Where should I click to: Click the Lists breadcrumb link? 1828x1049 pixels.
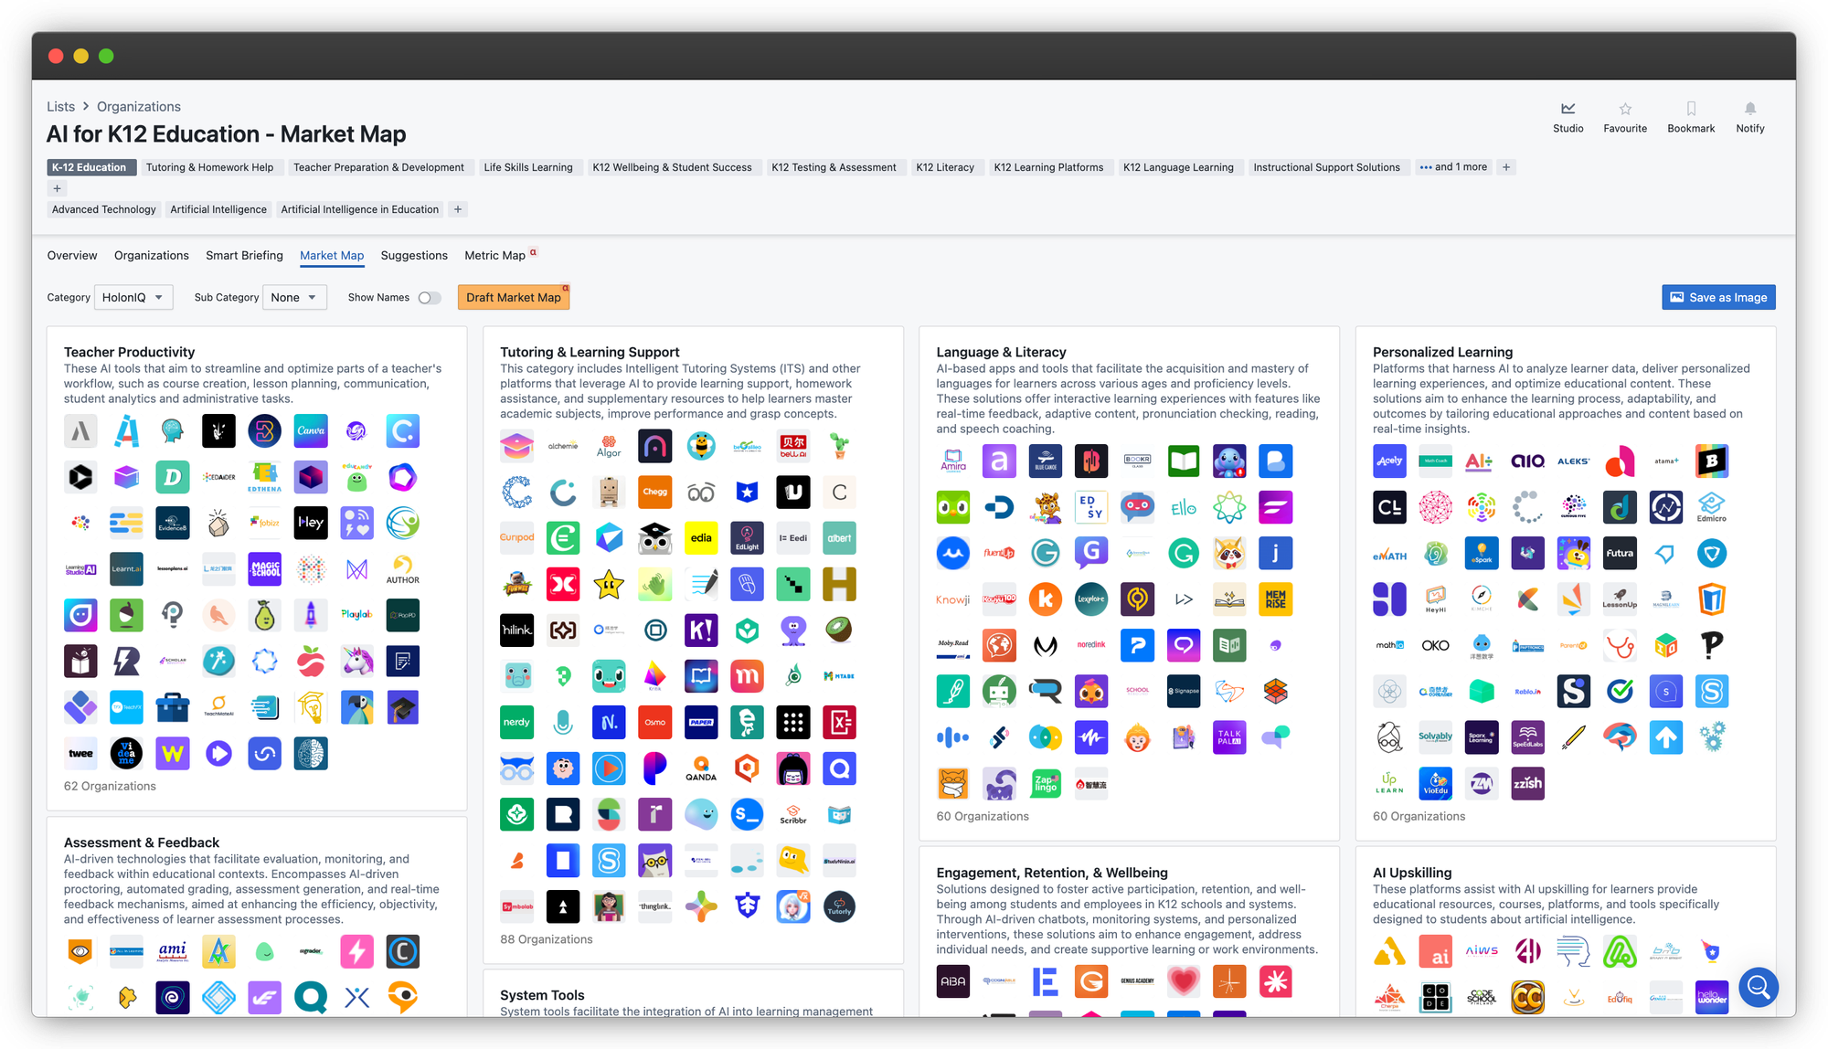tap(60, 107)
